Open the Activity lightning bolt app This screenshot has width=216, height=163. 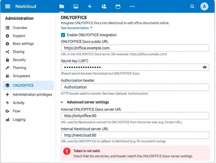click(x=90, y=6)
